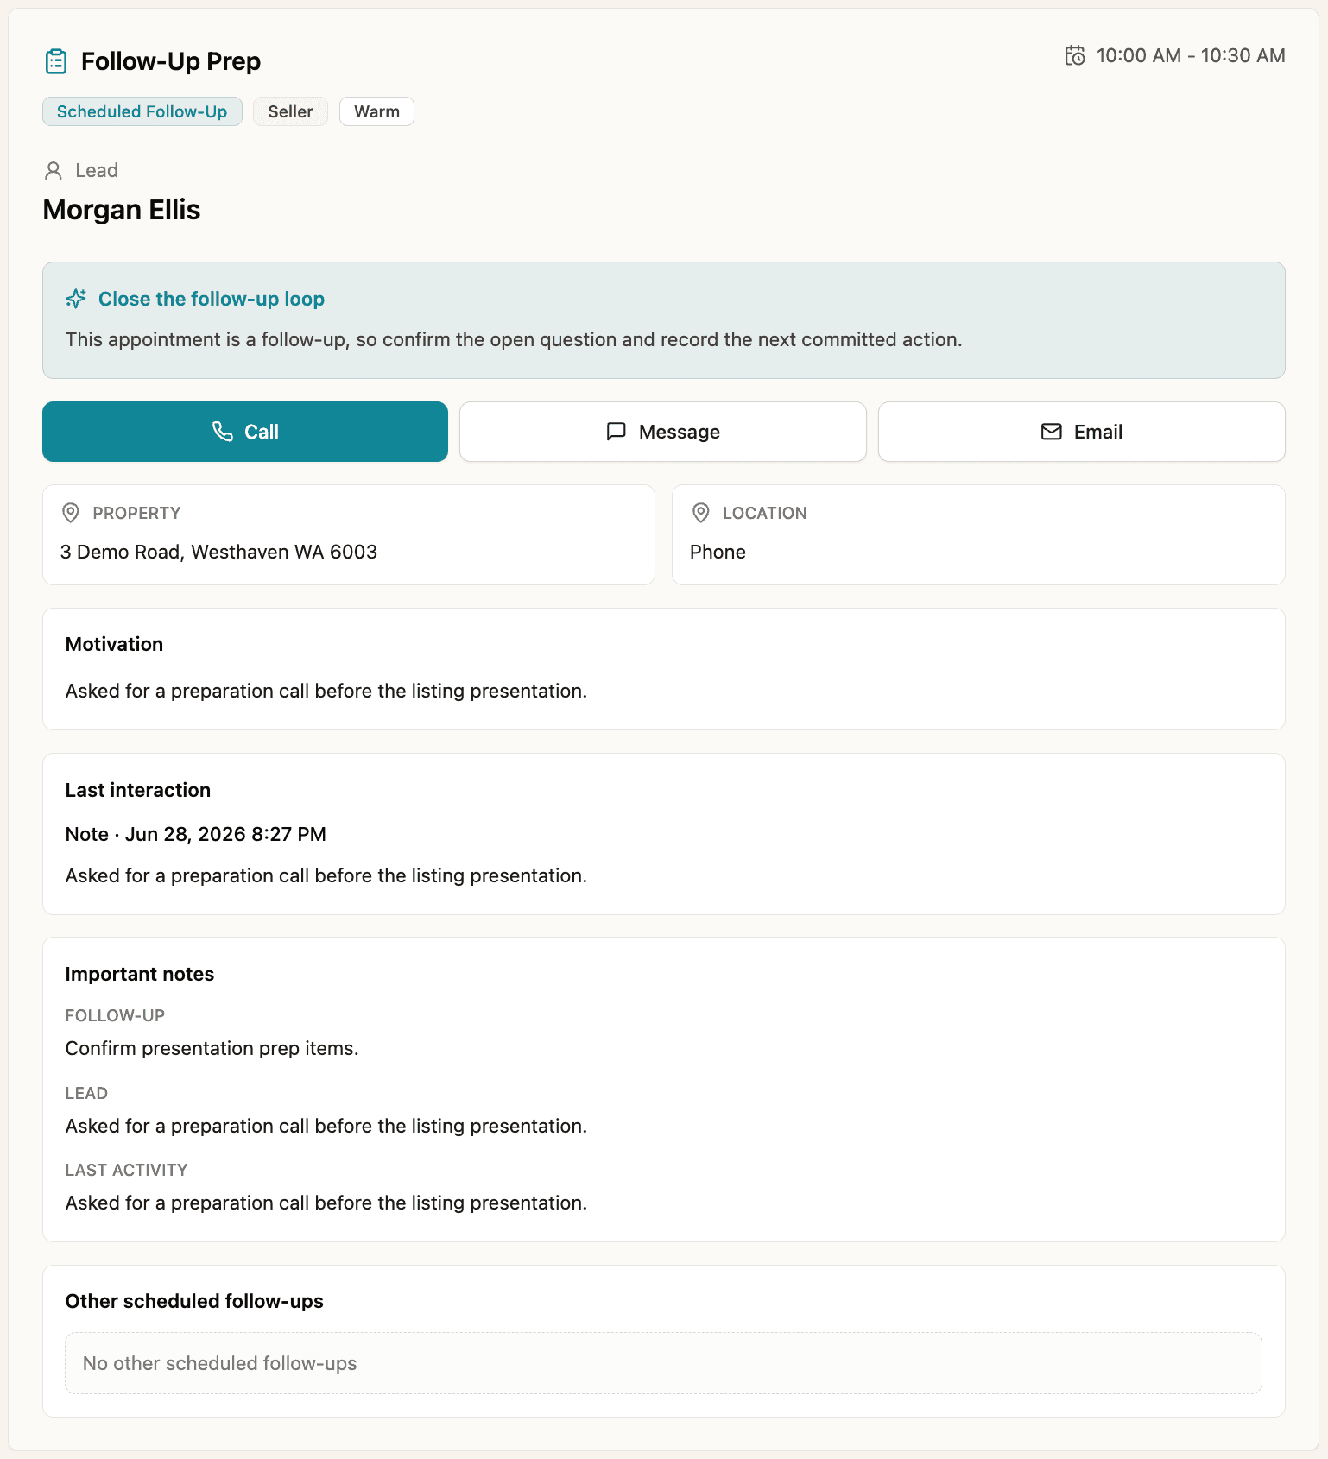The image size is (1328, 1459).
Task: Click the clipboard icon beside Follow-Up Prep
Action: tap(56, 61)
